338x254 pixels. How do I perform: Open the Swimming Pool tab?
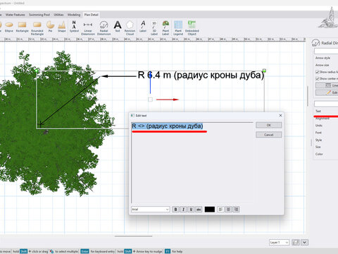[39, 15]
